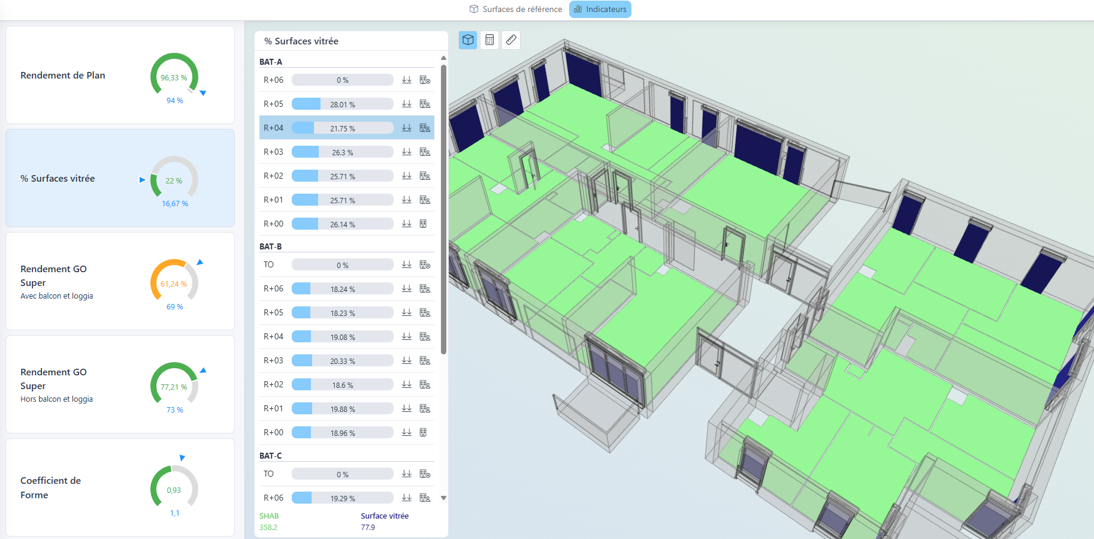Screen dimensions: 1094x539
Task: Click the BAT-B R+04 value 19.08 %
Action: click(343, 337)
